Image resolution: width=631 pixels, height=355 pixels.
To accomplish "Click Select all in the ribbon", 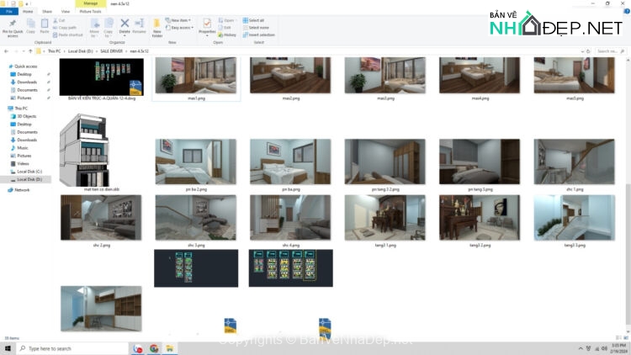I will pyautogui.click(x=254, y=20).
